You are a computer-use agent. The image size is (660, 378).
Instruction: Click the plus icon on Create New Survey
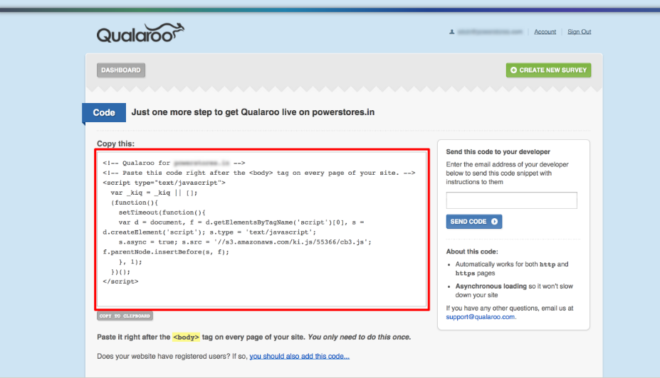[513, 70]
